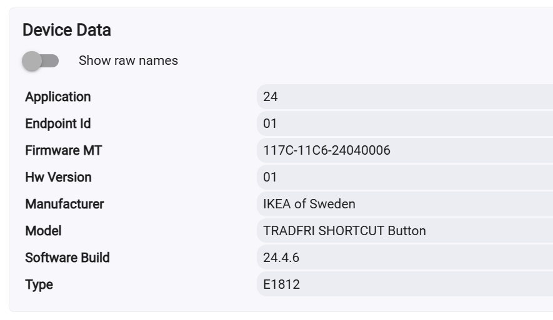Click the Hw Version value field
Screen dimensions: 553x320
tap(405, 177)
